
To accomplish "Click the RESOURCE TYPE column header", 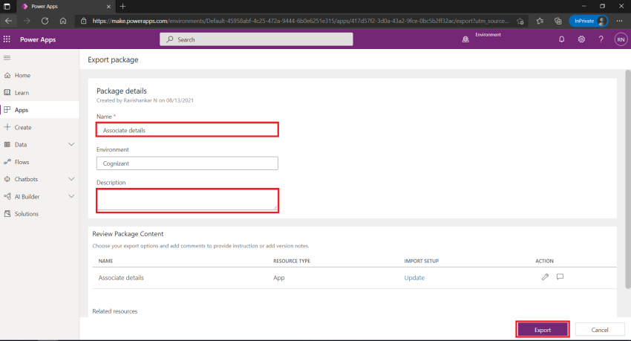I will pyautogui.click(x=292, y=261).
